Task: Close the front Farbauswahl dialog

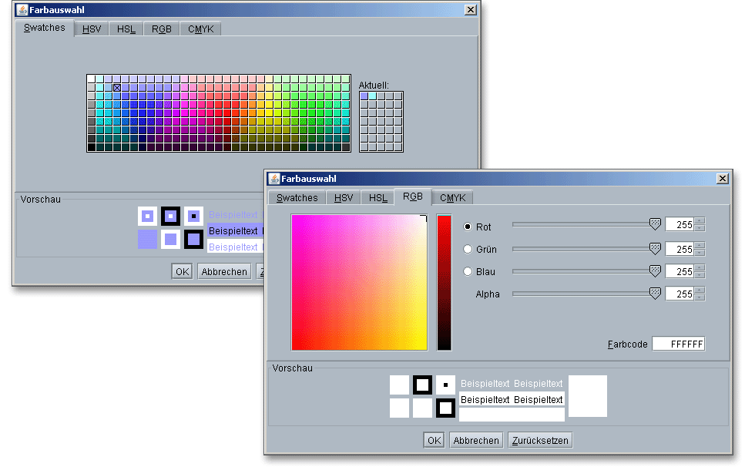Action: click(722, 179)
